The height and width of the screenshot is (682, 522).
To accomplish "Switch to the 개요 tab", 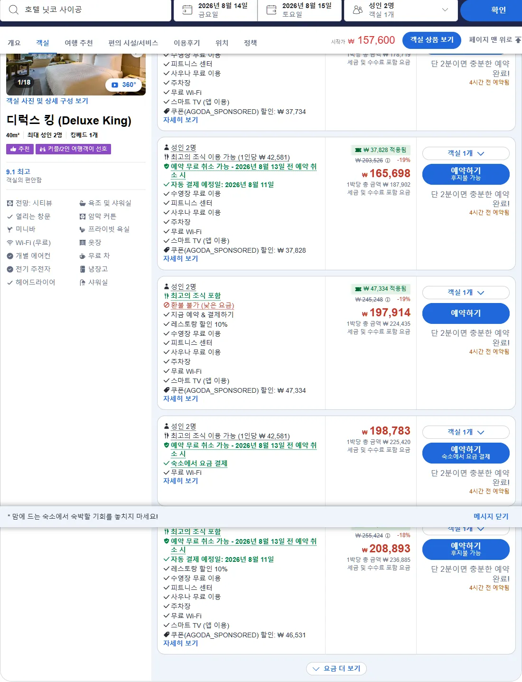I will [14, 43].
